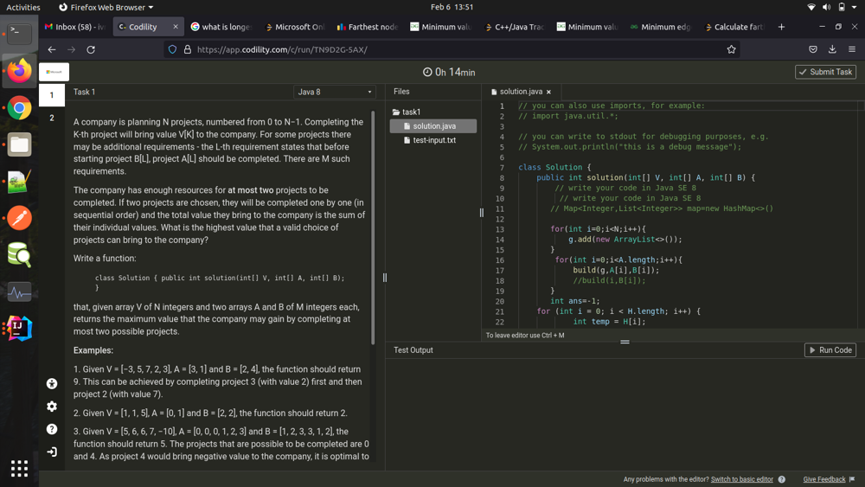Image resolution: width=865 pixels, height=487 pixels.
Task: Switch to the 'what is longe' Google tab
Action: tap(221, 27)
